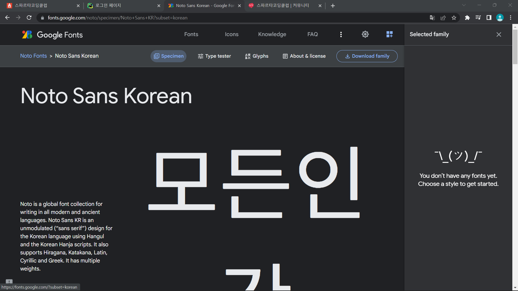The width and height of the screenshot is (518, 291).
Task: Click the Noto Sans Korean breadcrumb text
Action: tap(77, 56)
